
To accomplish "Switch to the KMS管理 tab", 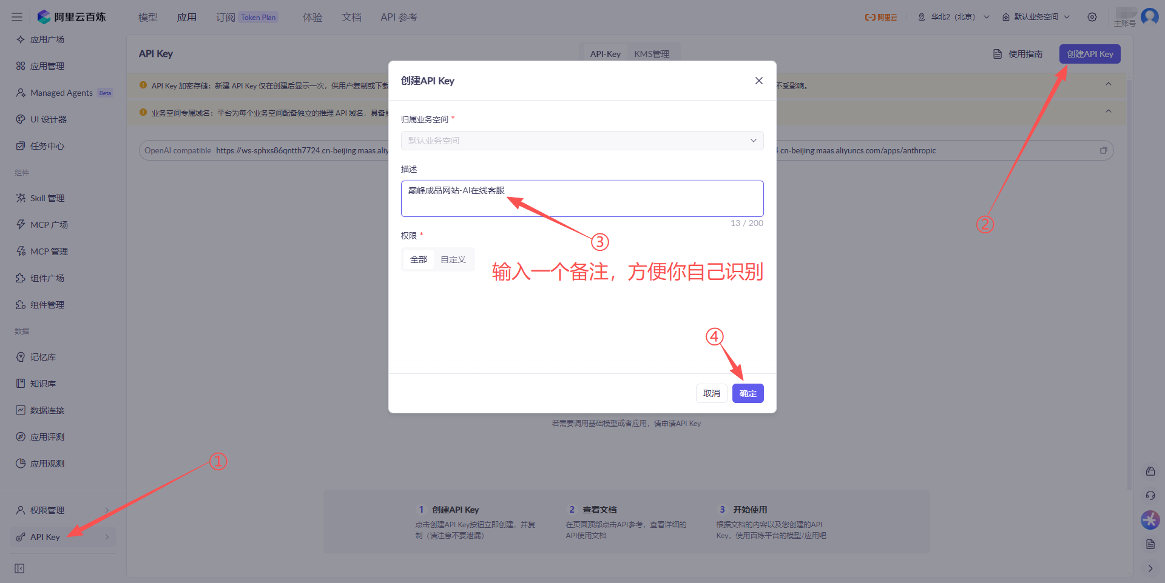I will point(652,54).
